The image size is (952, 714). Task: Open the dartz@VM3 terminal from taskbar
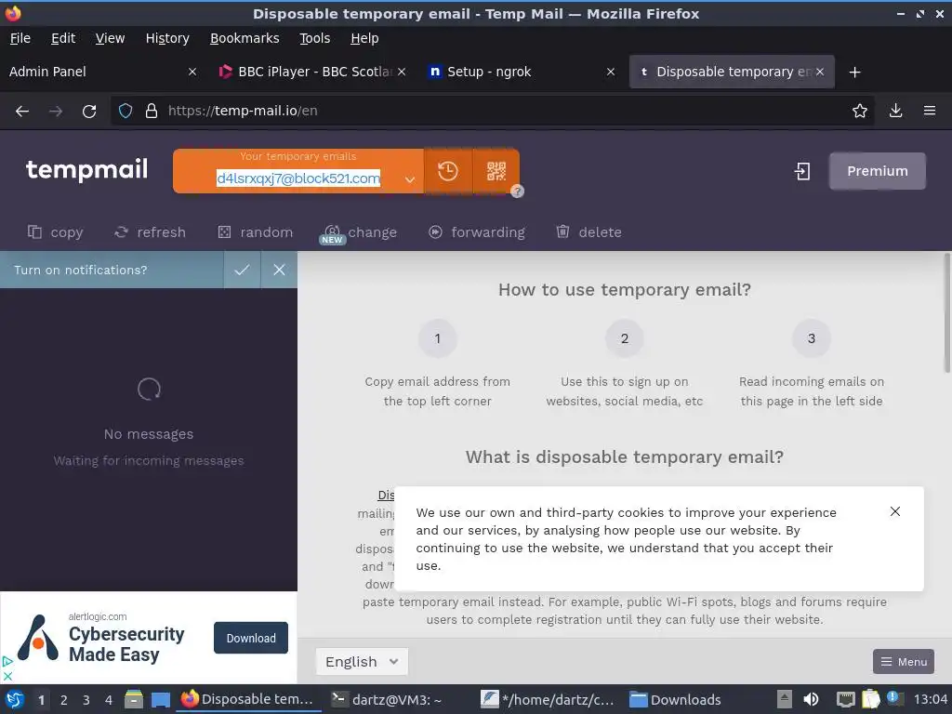[388, 699]
